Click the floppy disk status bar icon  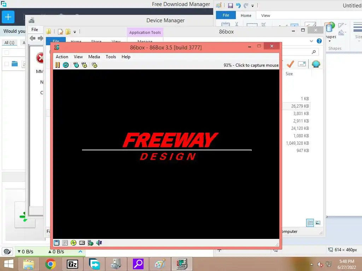pyautogui.click(x=57, y=243)
